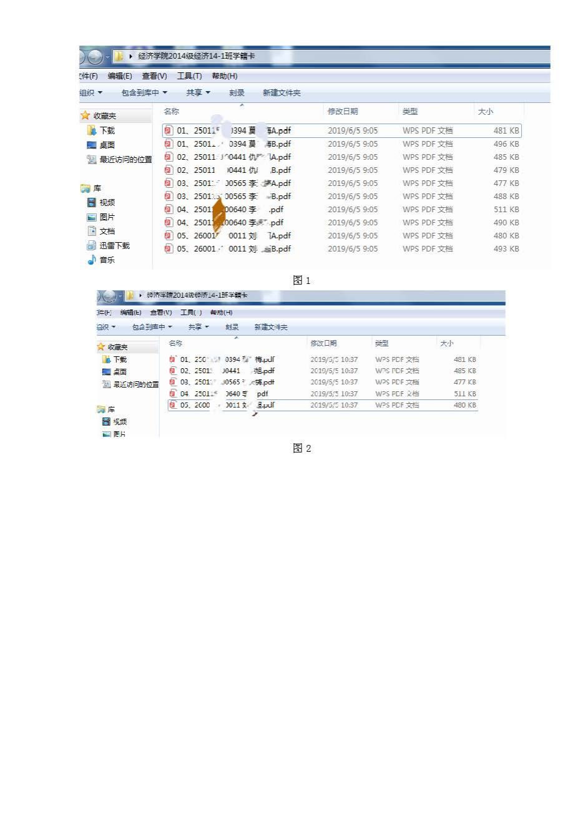Open Downloads (下载) folder icon in Figure 1
Screen dimensions: 583x825
tap(92, 130)
